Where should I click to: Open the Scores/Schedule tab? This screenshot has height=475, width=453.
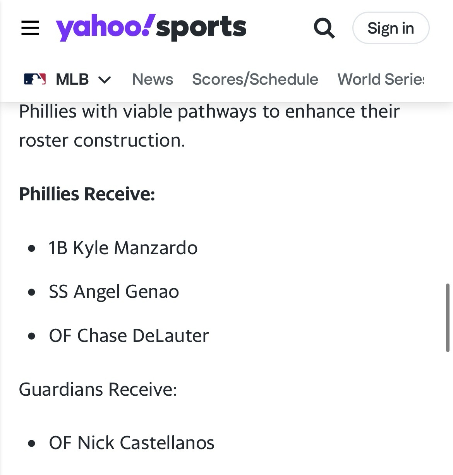point(255,79)
